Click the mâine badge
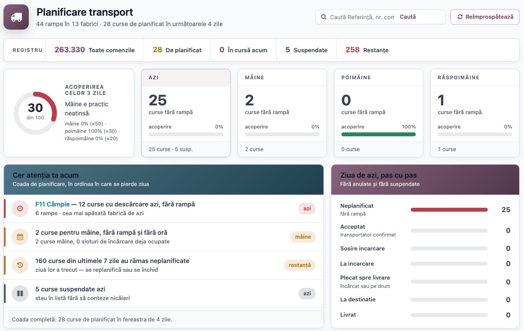524x331 pixels. click(x=303, y=237)
